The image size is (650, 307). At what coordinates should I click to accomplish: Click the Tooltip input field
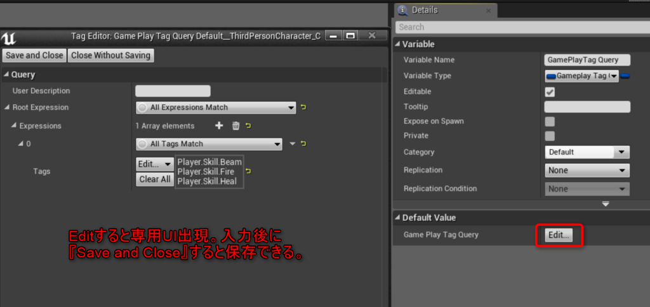pos(587,107)
